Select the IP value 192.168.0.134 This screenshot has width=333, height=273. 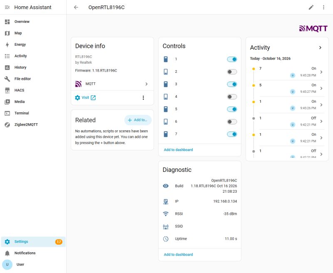coord(225,201)
